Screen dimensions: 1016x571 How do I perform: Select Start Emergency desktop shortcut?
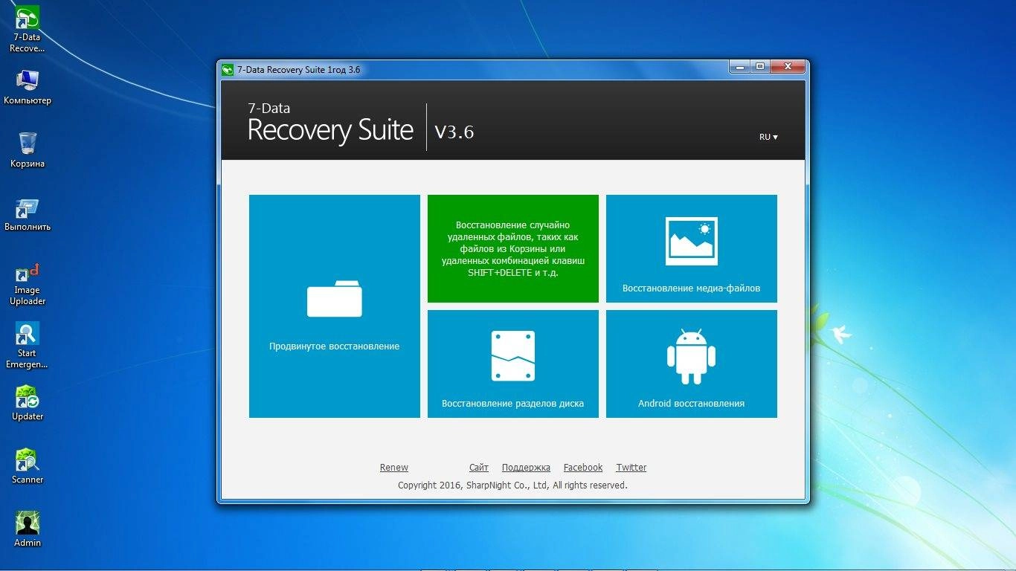point(28,346)
